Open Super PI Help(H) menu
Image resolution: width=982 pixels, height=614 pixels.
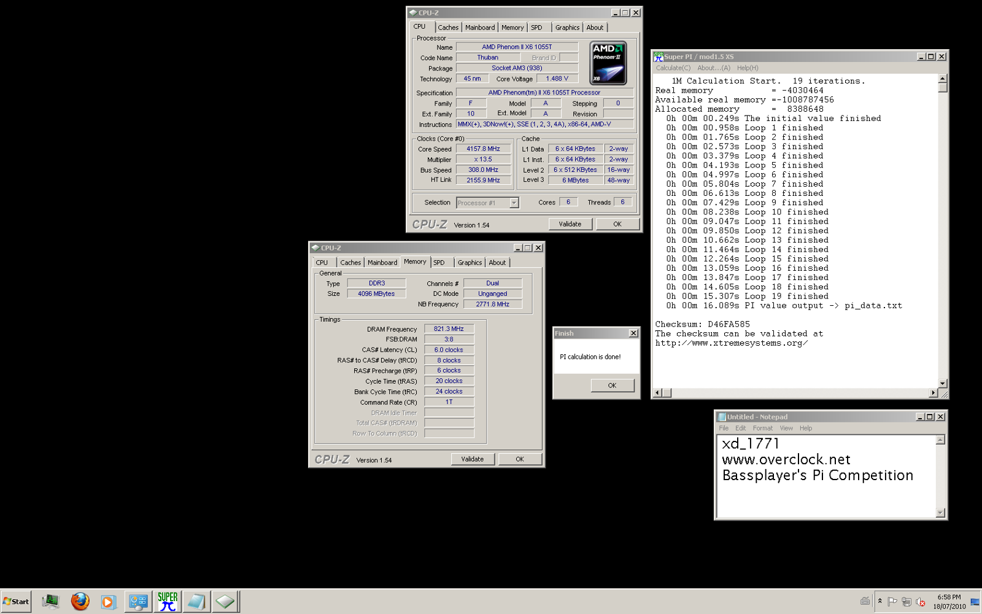pos(748,68)
